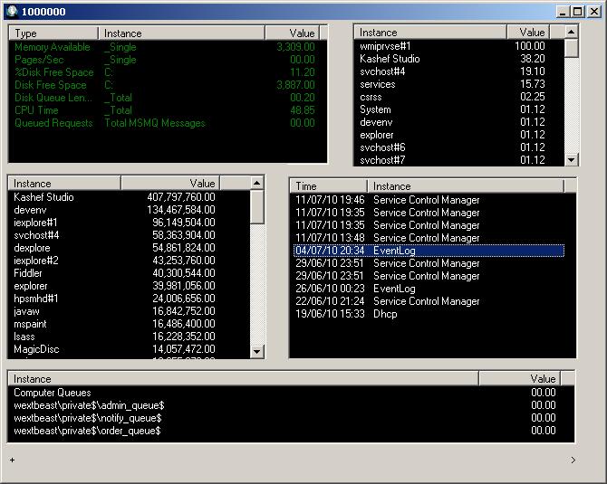607x484 pixels.
Task: Click the application icon in title bar
Action: tap(13, 11)
